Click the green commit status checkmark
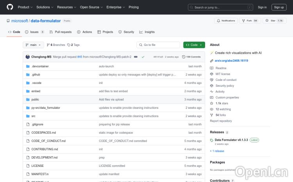Image resolution: width=293 pixels, height=182 pixels. point(143,57)
